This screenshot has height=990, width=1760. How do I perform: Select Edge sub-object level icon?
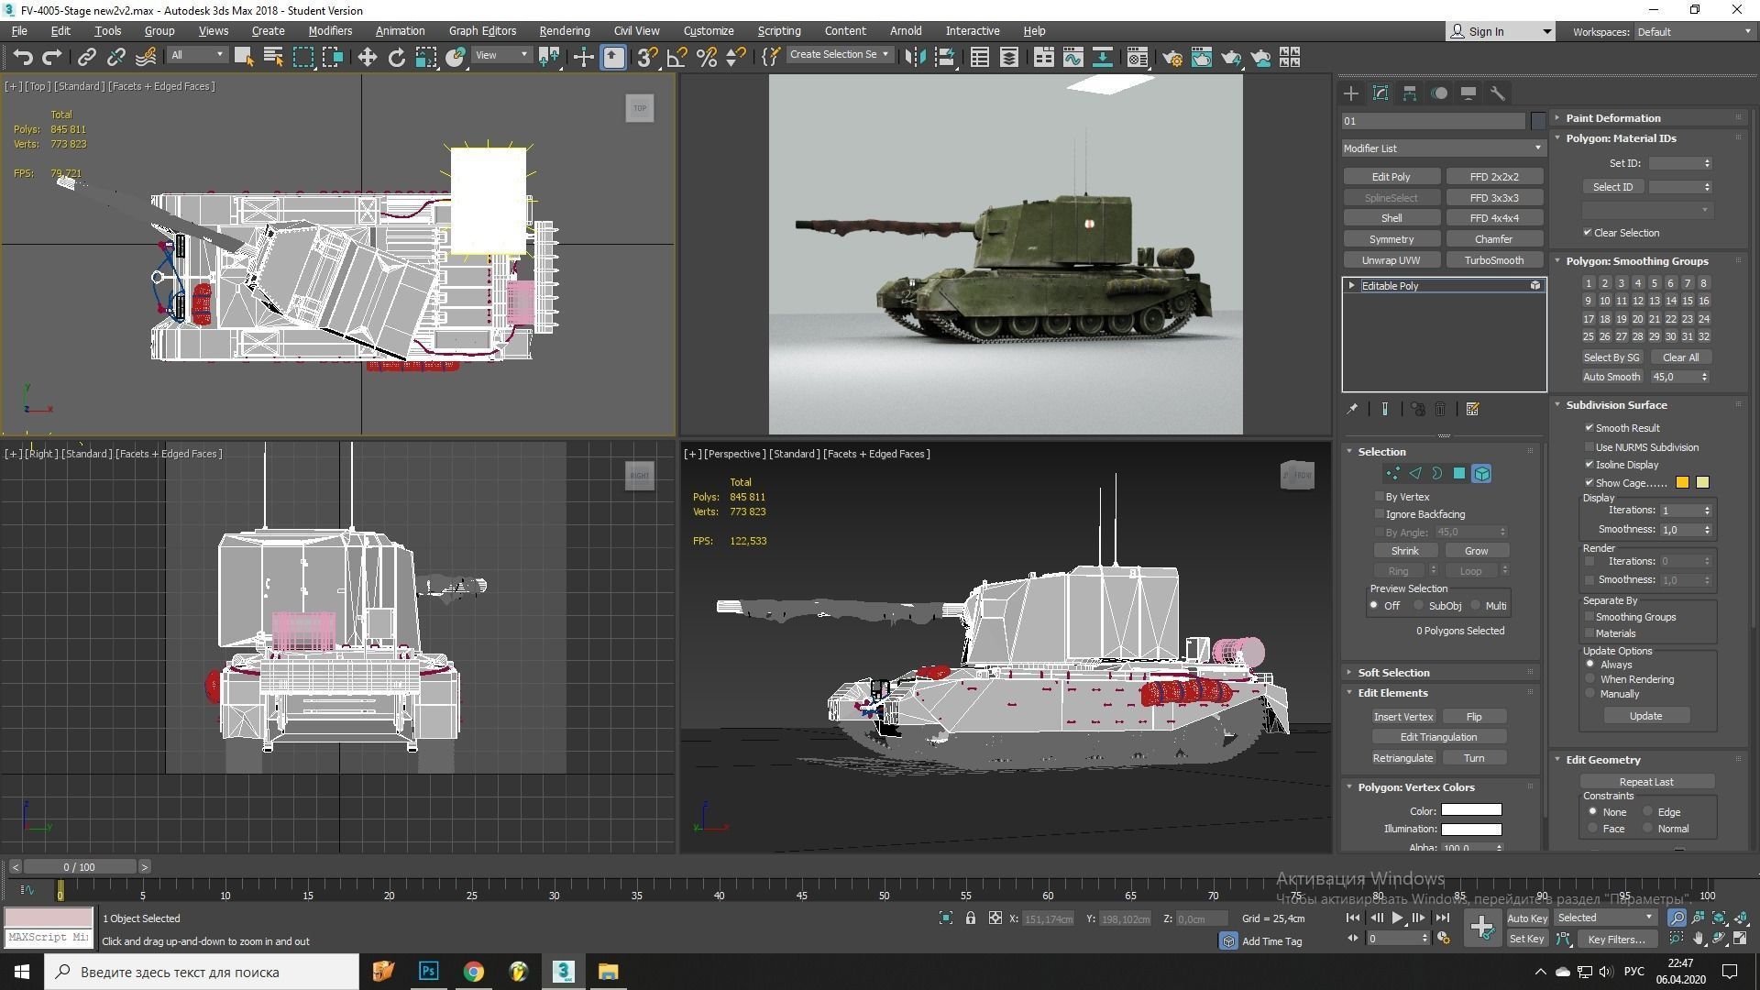point(1415,474)
